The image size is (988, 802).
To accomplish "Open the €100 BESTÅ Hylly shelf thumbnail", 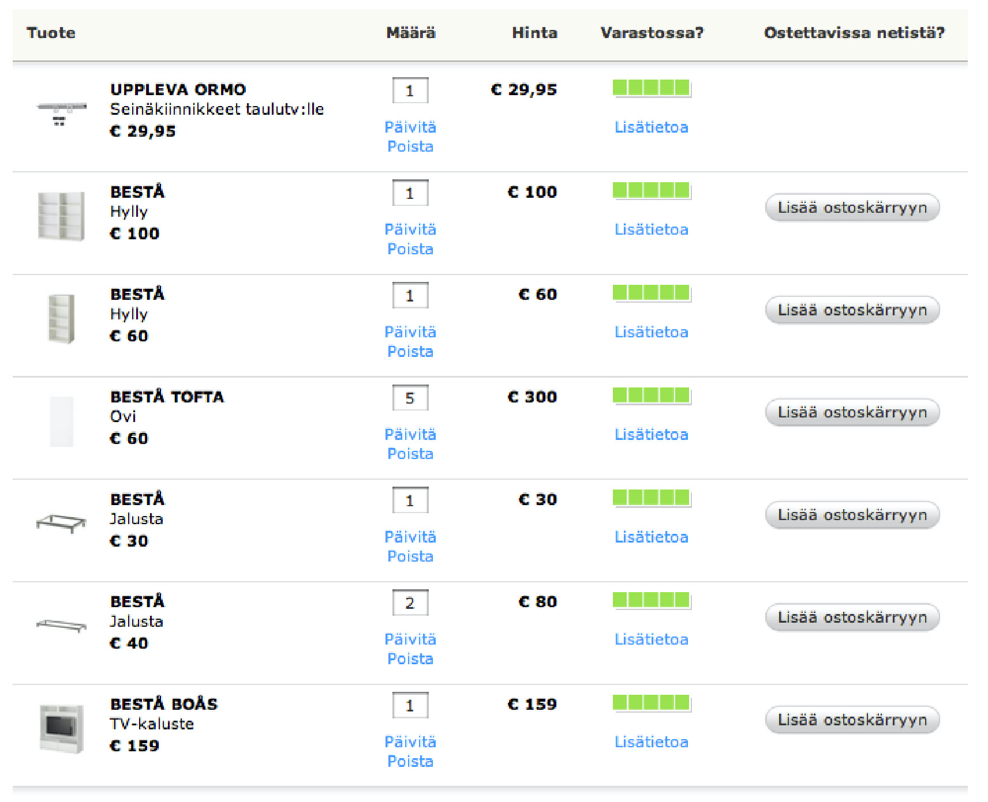I will [x=61, y=216].
